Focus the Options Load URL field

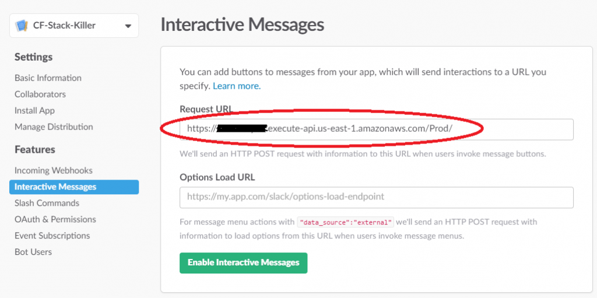[376, 197]
